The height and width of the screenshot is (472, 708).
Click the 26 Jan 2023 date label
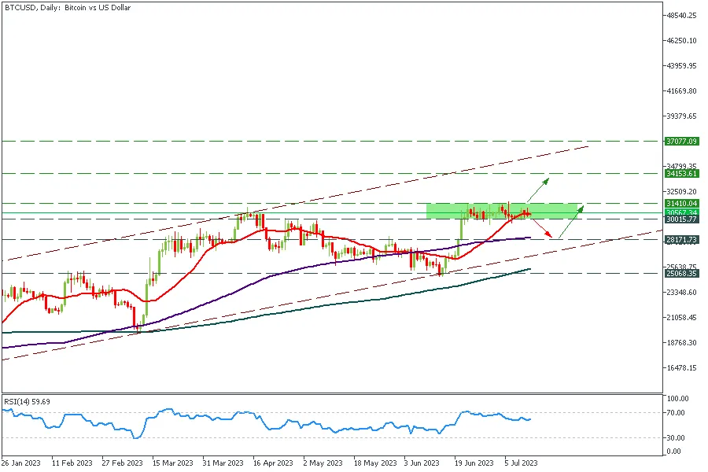(20, 463)
